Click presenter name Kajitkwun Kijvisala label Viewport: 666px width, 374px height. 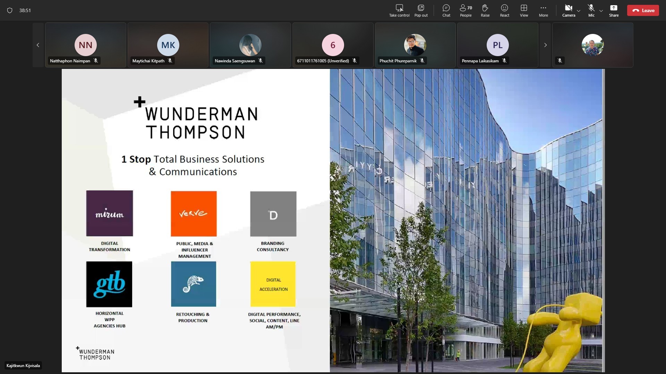(x=23, y=366)
